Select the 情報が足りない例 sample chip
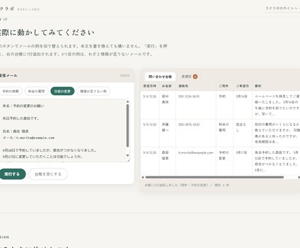The width and height of the screenshot is (300, 248). click(93, 91)
